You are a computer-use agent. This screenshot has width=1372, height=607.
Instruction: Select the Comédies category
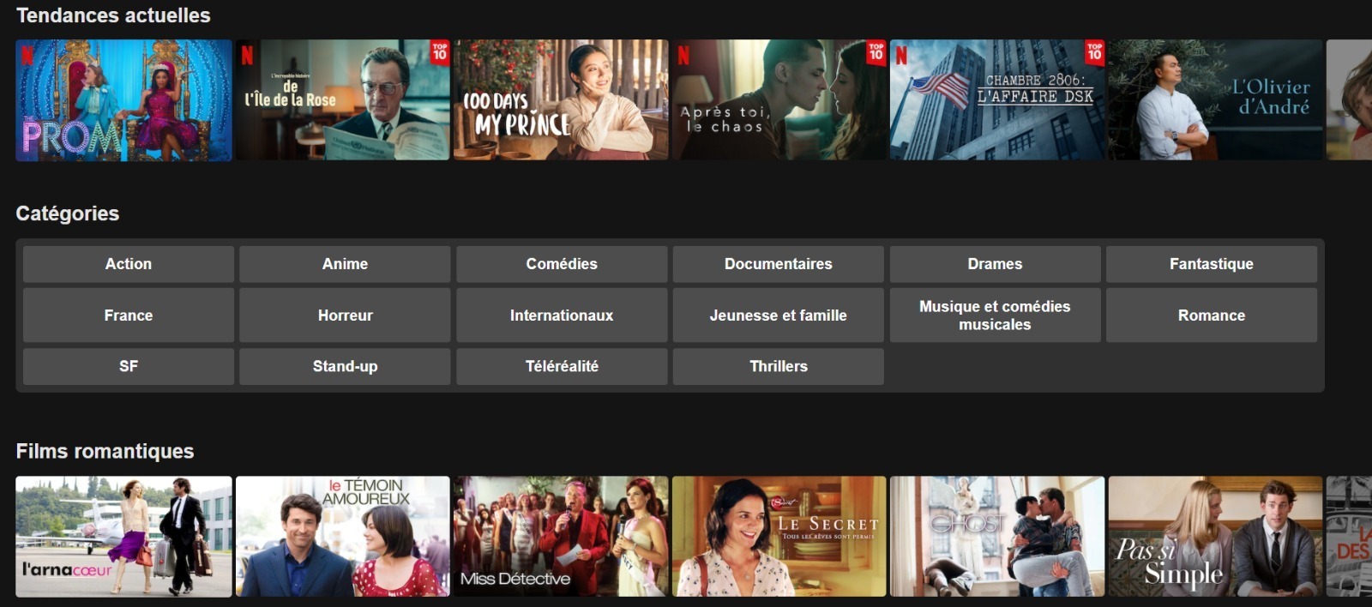562,264
